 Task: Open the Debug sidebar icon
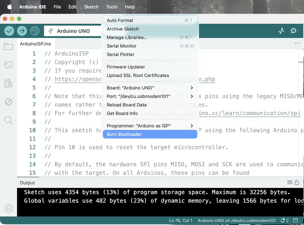pyautogui.click(x=8, y=102)
